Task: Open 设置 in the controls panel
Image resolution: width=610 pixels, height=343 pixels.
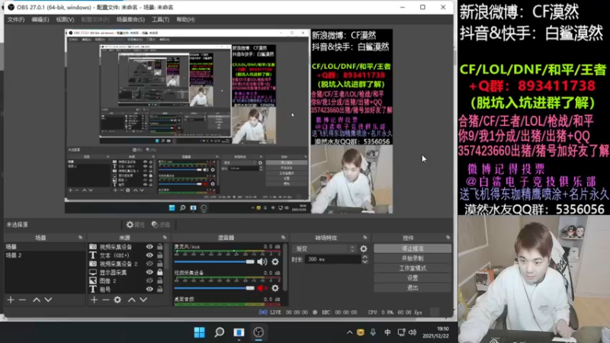Action: click(413, 278)
